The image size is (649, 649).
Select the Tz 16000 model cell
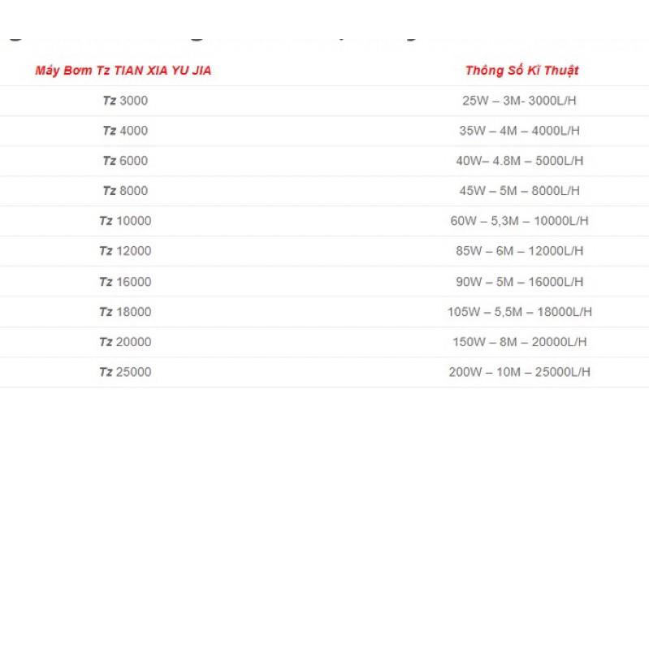125,282
